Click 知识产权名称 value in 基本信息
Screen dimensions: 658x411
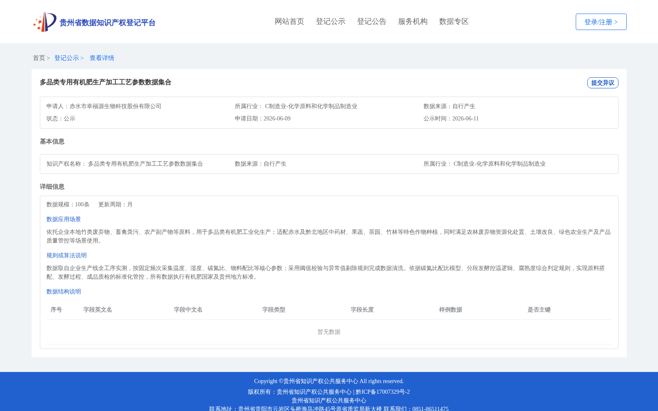[x=146, y=164]
